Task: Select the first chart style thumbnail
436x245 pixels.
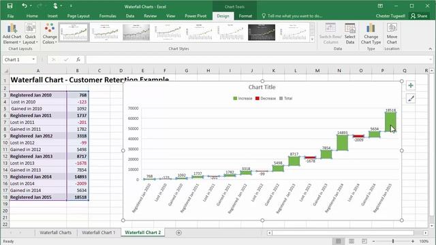Action: click(74, 32)
